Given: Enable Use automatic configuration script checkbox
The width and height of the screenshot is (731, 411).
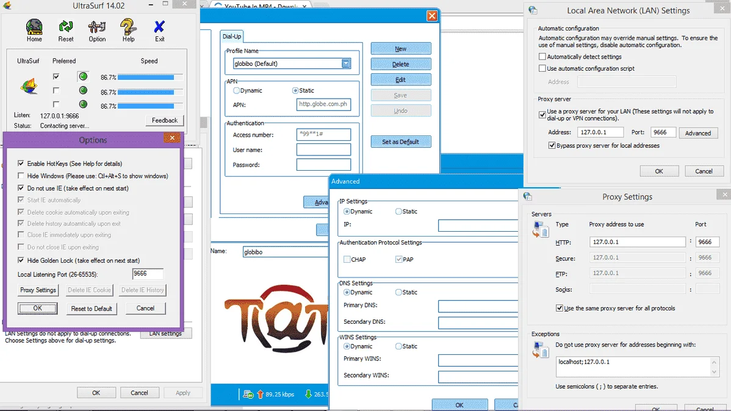Looking at the screenshot, I should tap(542, 68).
